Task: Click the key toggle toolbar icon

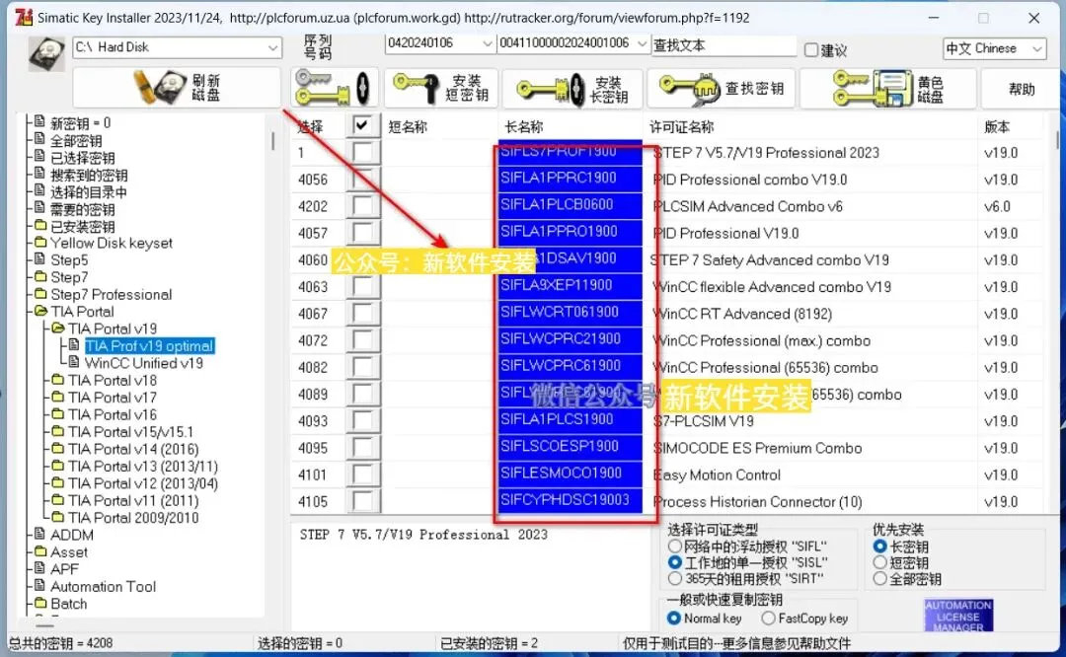Action: tap(334, 88)
